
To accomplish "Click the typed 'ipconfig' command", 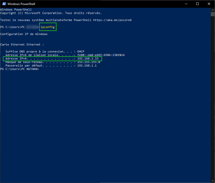I will pos(48,27).
